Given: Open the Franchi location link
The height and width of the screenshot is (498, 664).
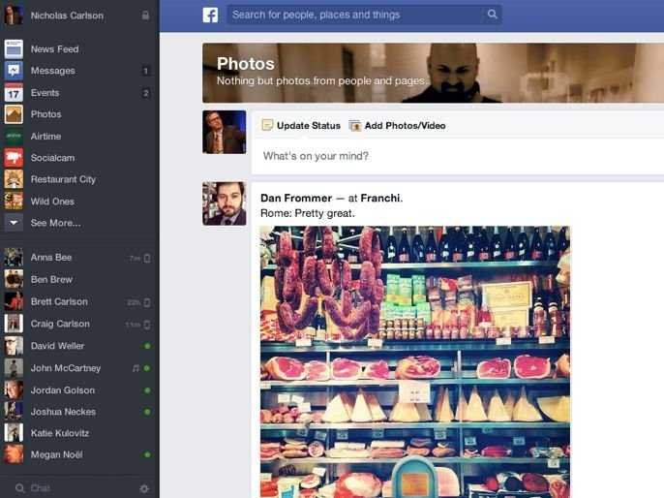Looking at the screenshot, I should [x=380, y=198].
